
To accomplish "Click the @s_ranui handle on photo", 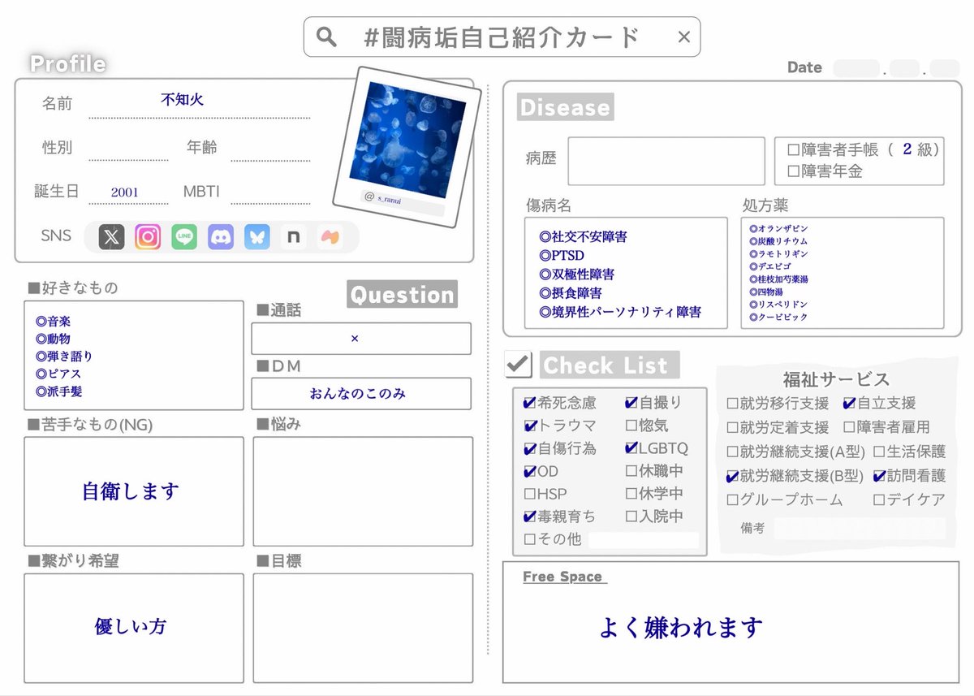I will point(384,197).
